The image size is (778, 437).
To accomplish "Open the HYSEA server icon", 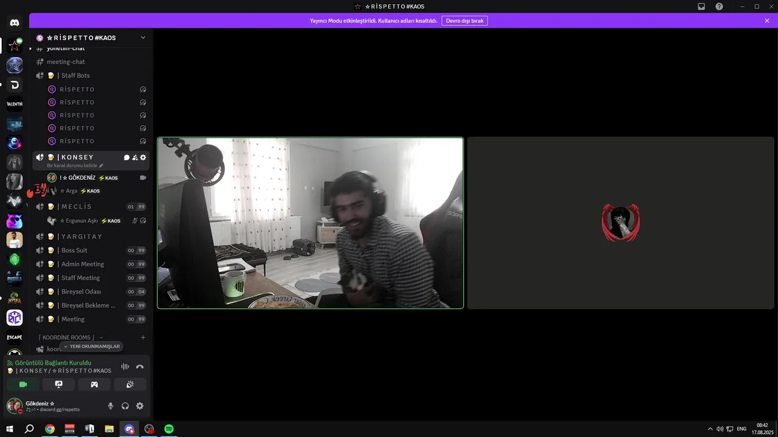I will 15,298.
